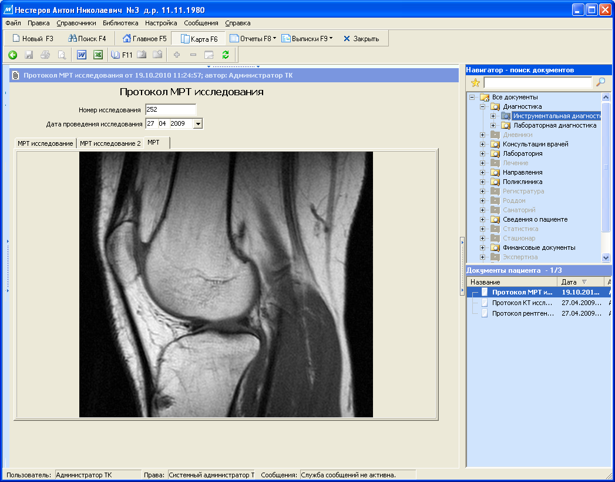Export the protocol to Excel
615x482 pixels.
click(x=97, y=54)
